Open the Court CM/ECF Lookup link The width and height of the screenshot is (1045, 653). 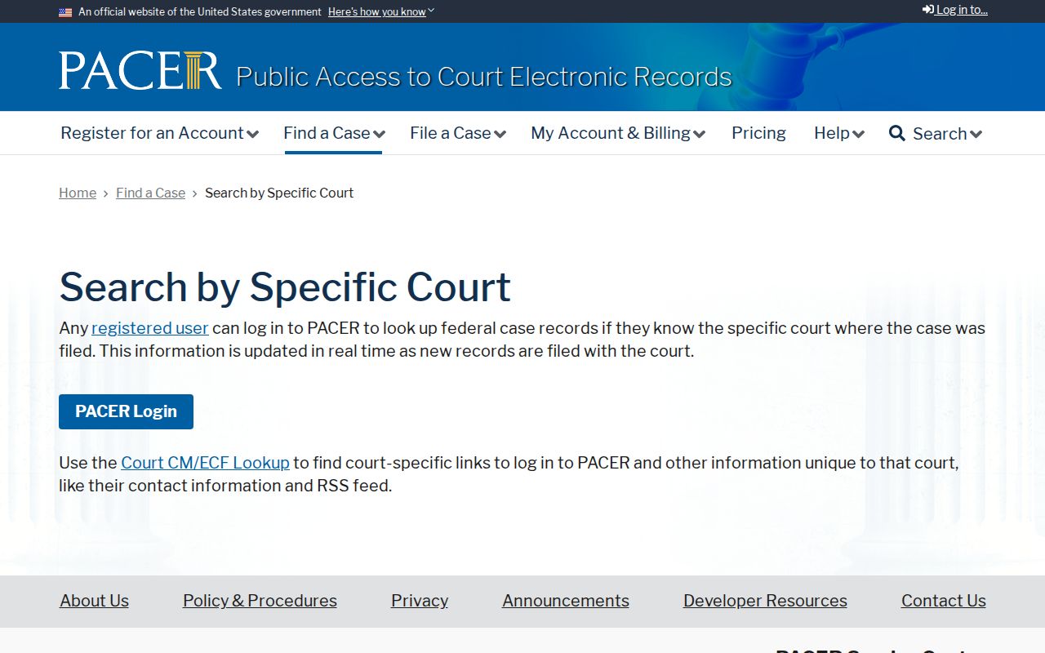click(x=205, y=463)
